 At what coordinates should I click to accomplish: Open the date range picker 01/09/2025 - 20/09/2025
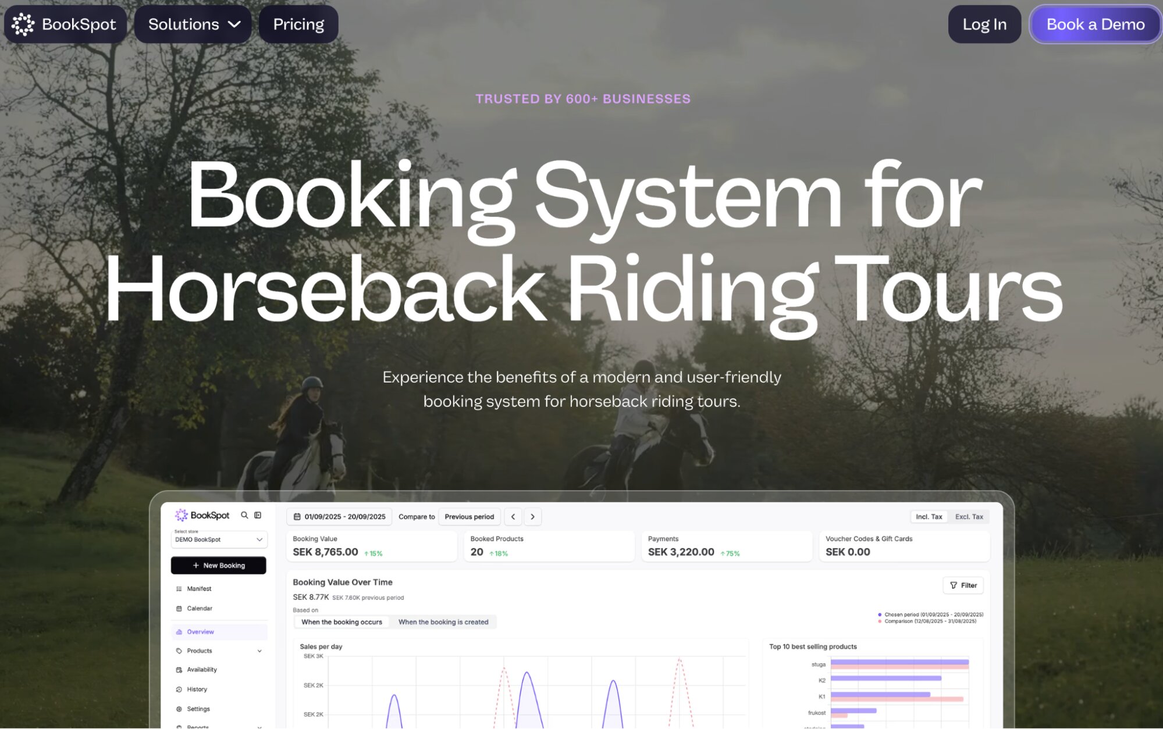click(x=339, y=517)
